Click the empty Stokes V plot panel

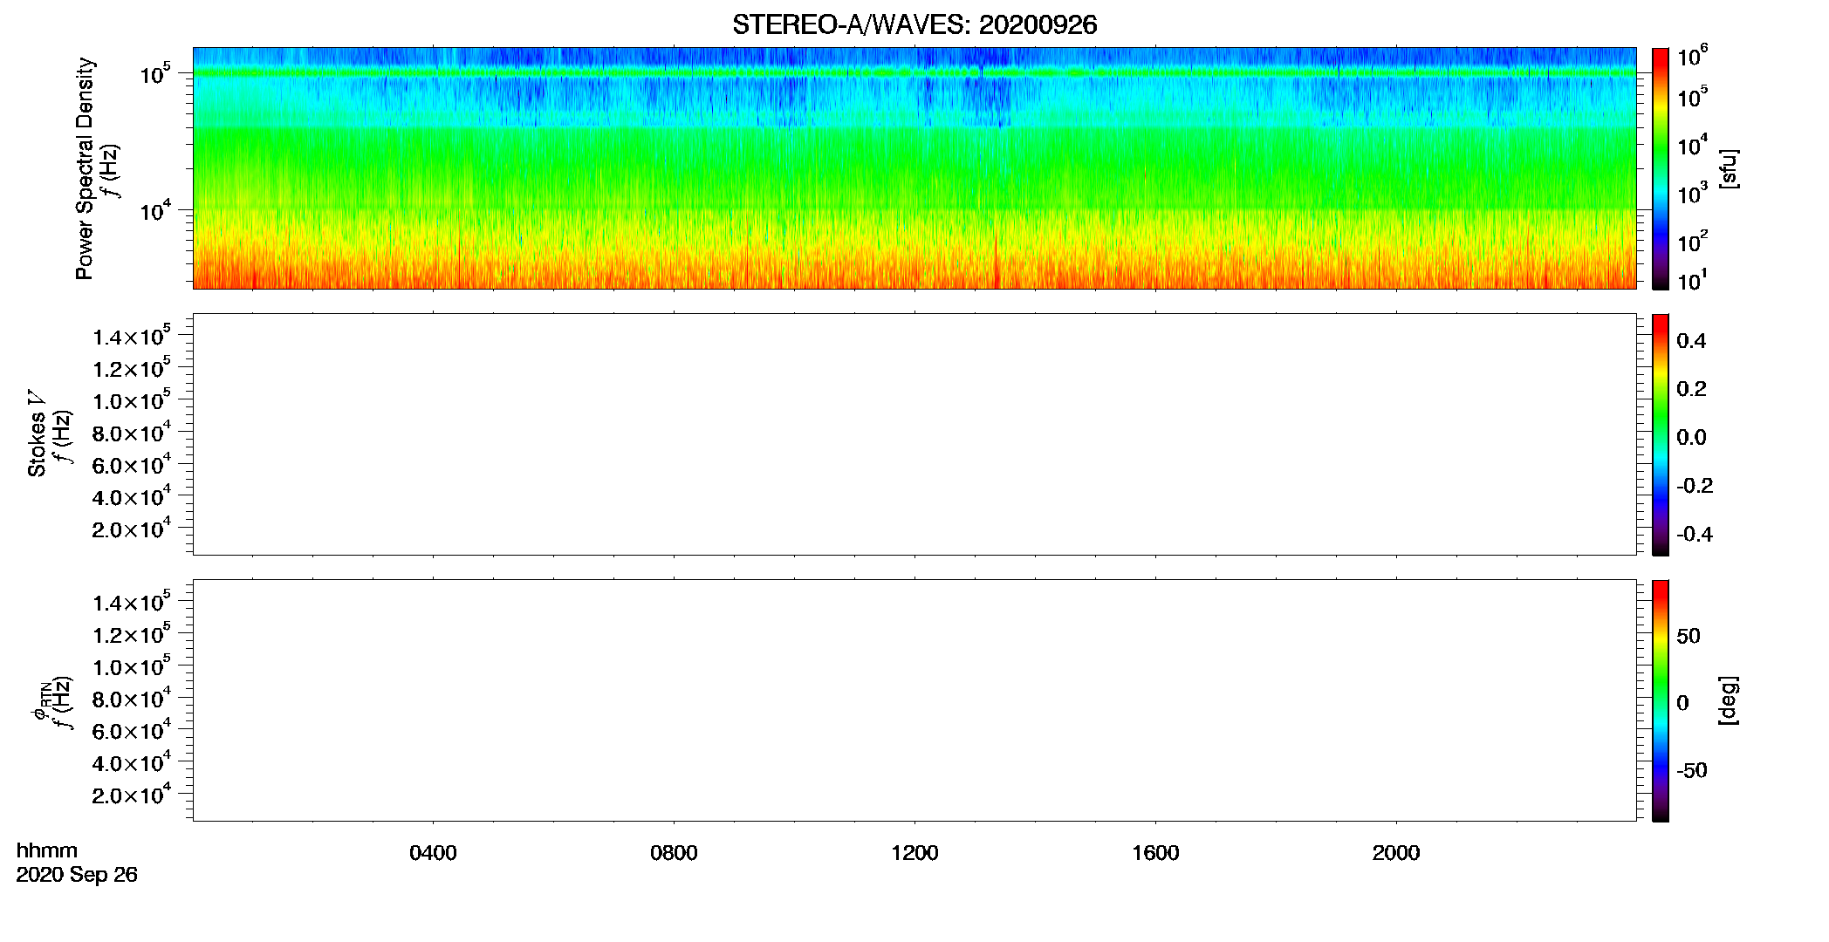pos(914,434)
